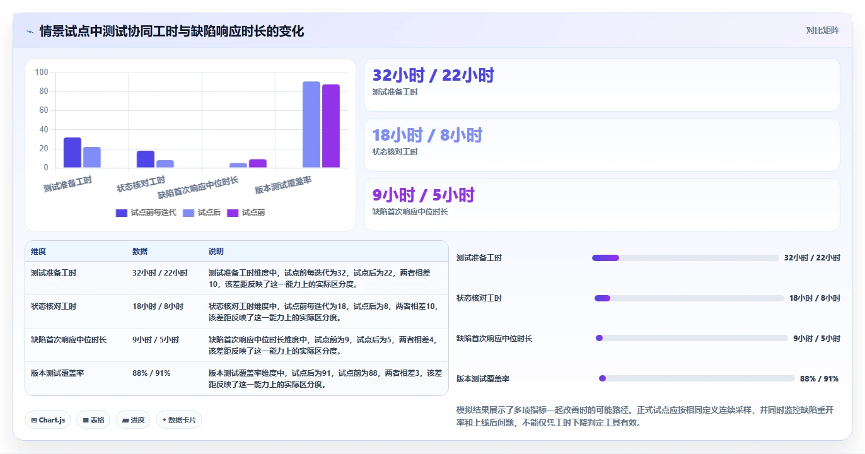Select the 18小时 / 8小时 stat card value
Viewport: 865px width, 454px height.
point(427,136)
